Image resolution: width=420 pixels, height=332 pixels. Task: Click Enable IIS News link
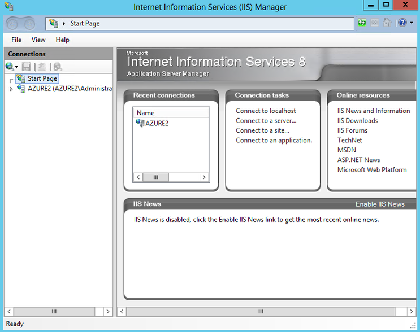pyautogui.click(x=380, y=204)
